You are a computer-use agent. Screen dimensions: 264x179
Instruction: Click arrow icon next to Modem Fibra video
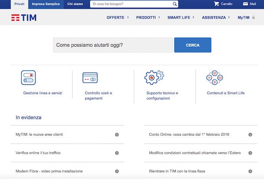(x=117, y=171)
